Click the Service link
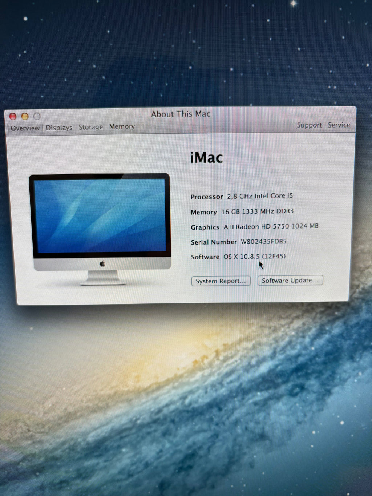The height and width of the screenshot is (496, 372). coord(339,125)
